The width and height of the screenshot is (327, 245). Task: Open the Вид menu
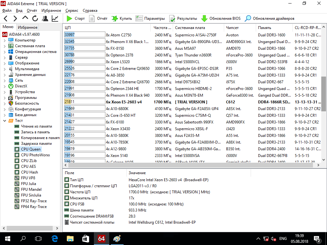[19, 11]
